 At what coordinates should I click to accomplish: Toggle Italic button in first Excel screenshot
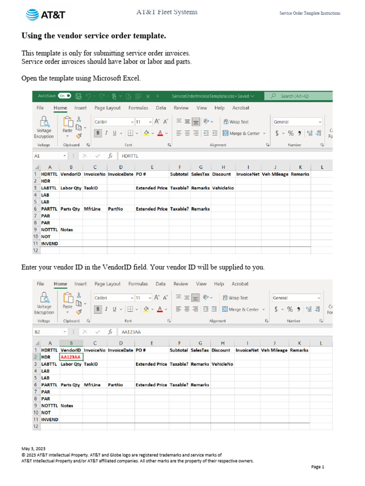coord(106,133)
